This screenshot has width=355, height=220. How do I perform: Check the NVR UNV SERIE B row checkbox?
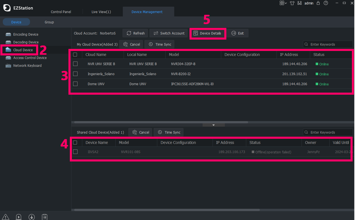pyautogui.click(x=75, y=64)
